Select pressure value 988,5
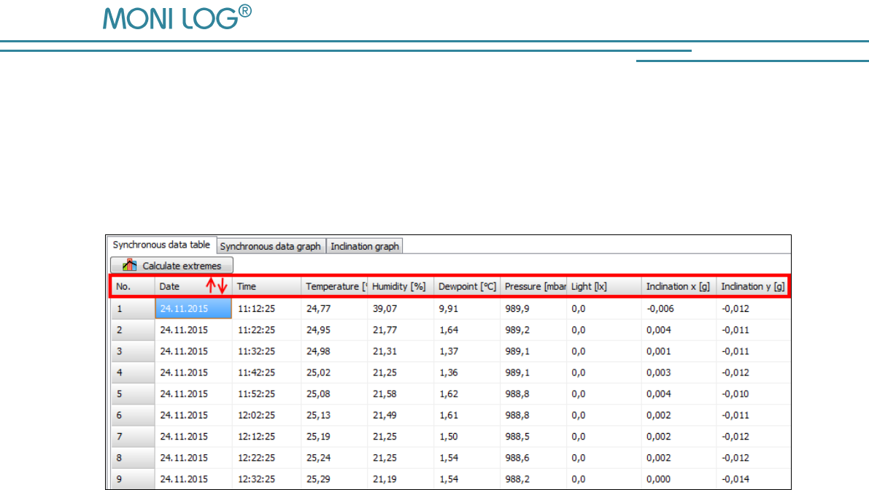869x490 pixels. [517, 437]
